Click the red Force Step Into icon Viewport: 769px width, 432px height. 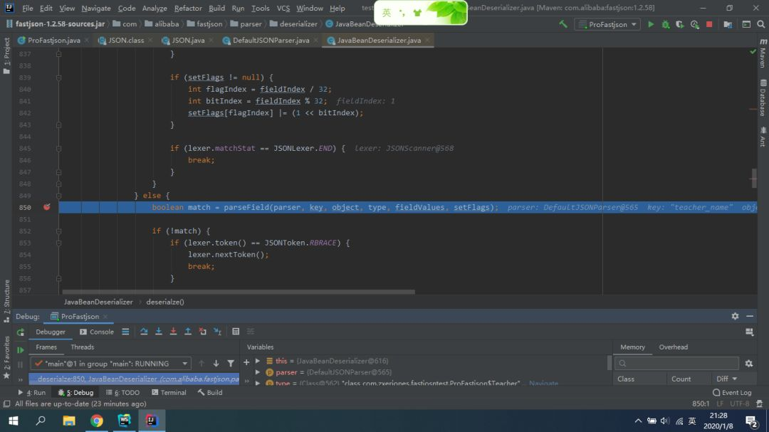click(173, 332)
